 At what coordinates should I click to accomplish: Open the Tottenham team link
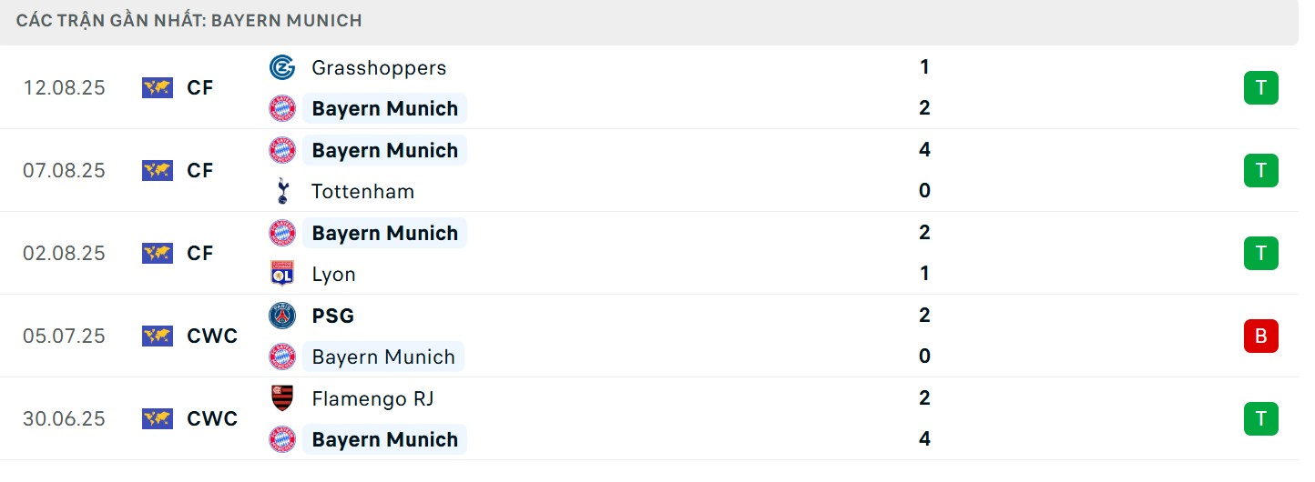(x=362, y=191)
